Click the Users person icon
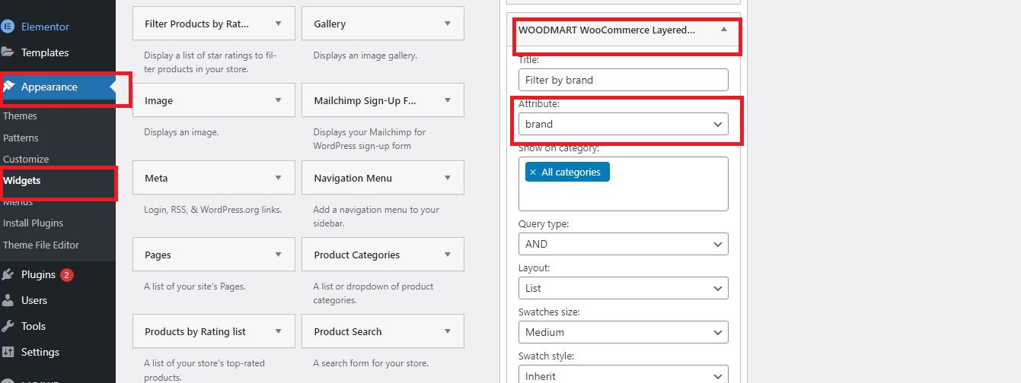1021x383 pixels. 8,300
